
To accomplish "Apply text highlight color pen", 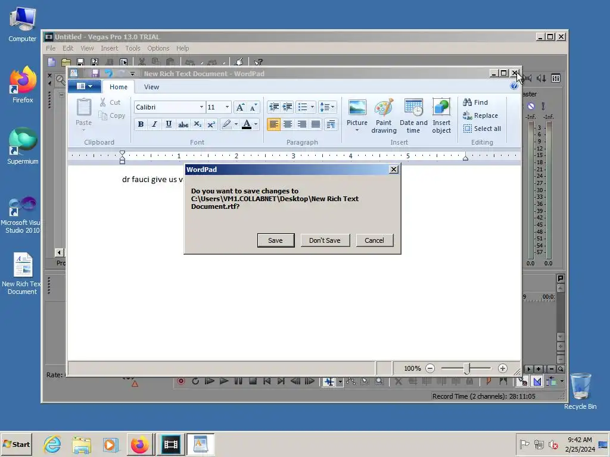I will click(x=226, y=124).
